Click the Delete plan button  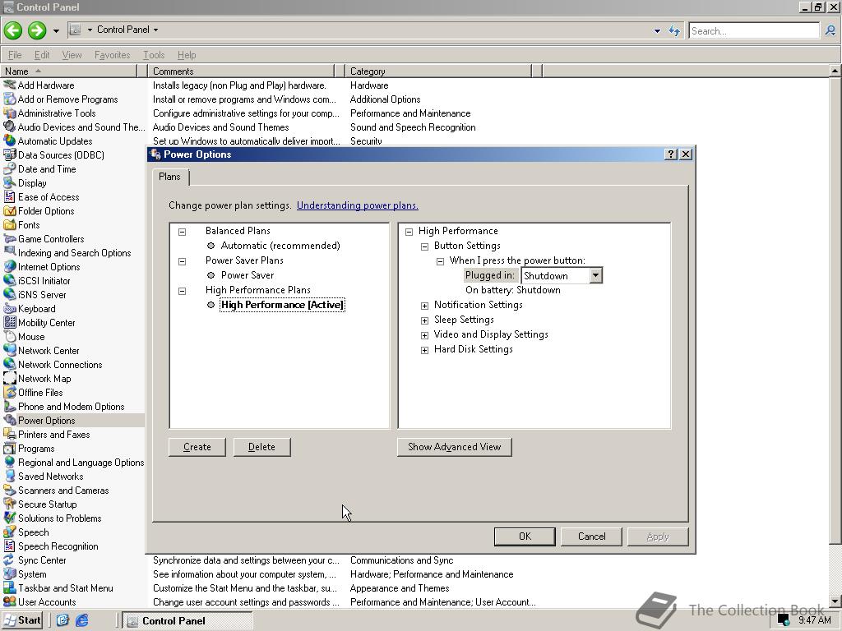pos(262,447)
